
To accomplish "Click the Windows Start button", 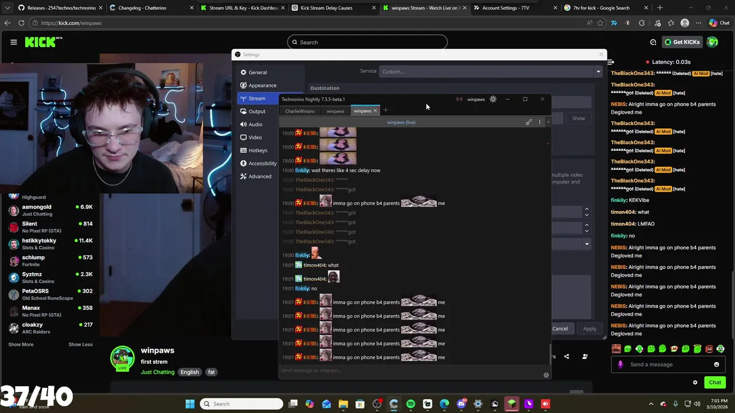I will 190,404.
